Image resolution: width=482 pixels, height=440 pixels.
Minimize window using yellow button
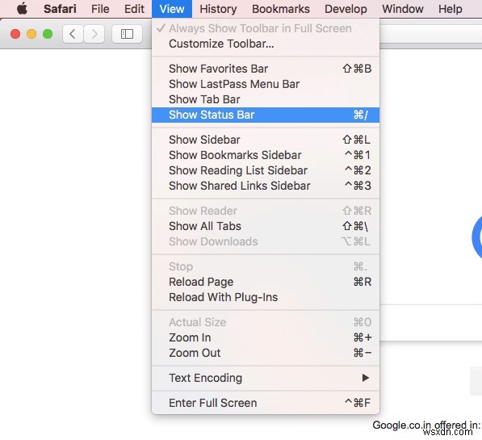tap(31, 34)
